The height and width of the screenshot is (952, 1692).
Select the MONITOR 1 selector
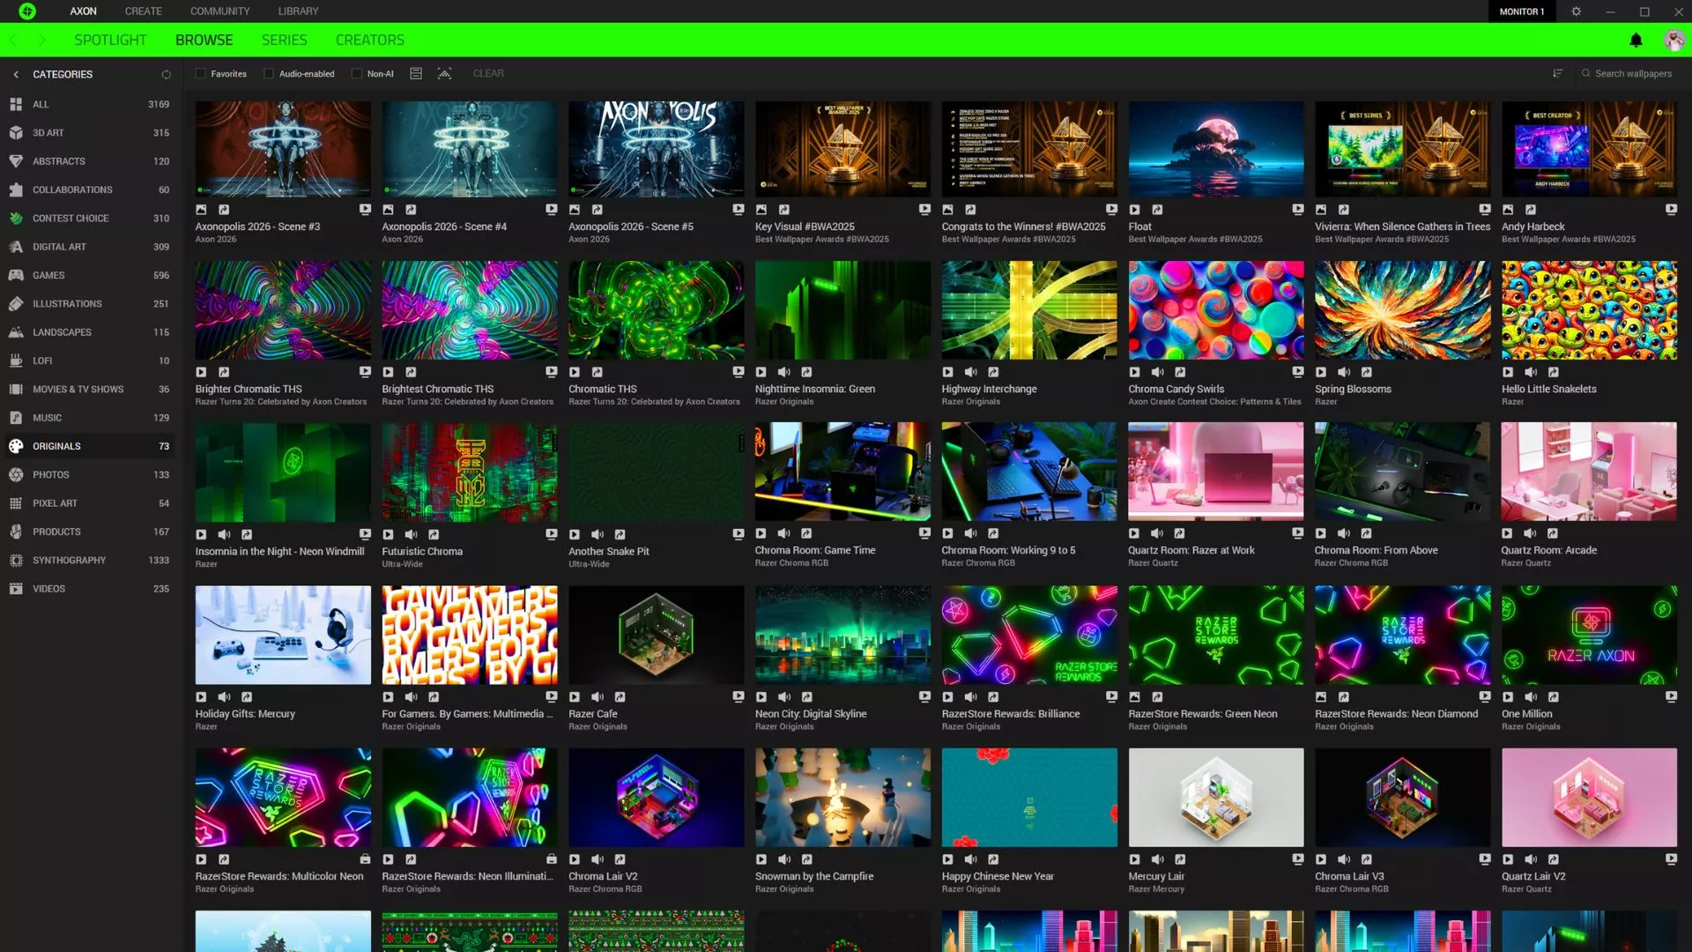(1522, 11)
